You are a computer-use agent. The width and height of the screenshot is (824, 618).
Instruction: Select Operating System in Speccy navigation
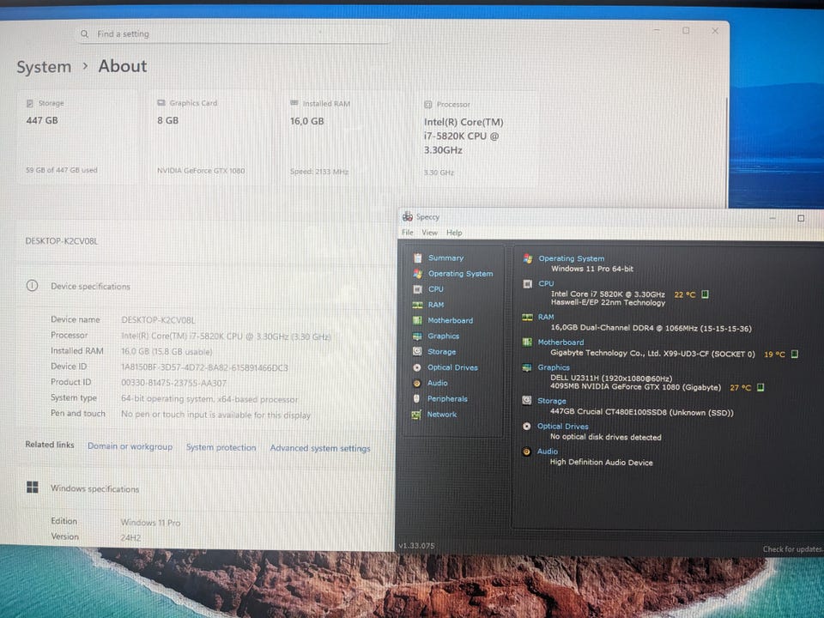coord(460,274)
